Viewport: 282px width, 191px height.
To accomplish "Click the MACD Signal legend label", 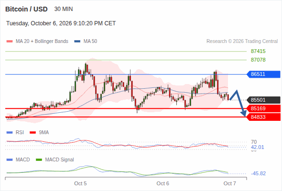I will 60,159.
